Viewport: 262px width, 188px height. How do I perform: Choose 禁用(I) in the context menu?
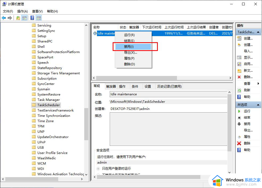point(133,47)
